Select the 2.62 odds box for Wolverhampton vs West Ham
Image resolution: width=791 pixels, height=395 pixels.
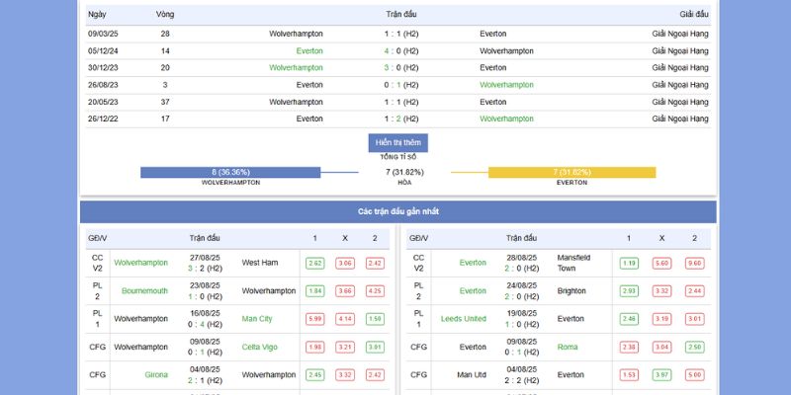[x=315, y=264]
